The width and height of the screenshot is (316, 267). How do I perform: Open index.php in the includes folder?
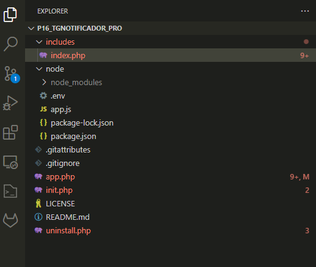[x=171, y=55]
